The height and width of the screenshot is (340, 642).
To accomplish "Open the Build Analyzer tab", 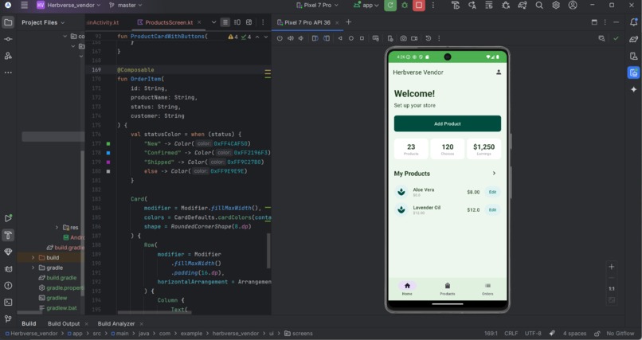I will point(116,323).
